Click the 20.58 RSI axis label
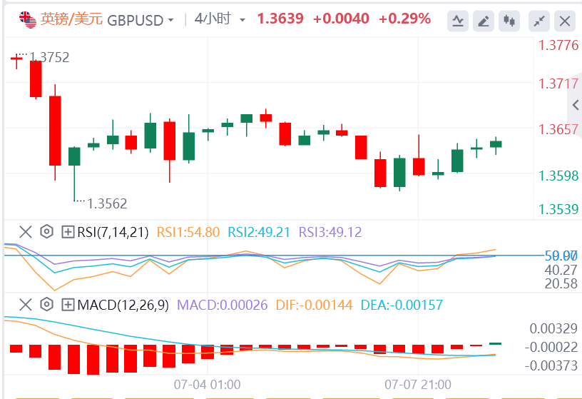Viewport: 582px width, 399px height. coord(561,284)
